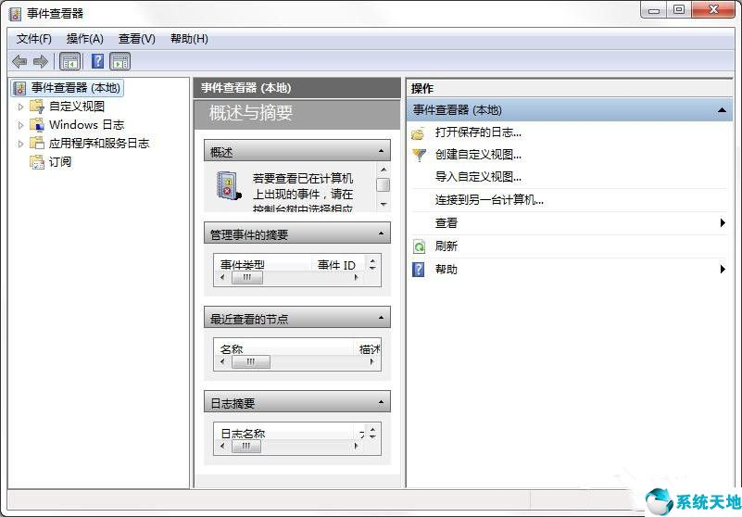Click the 概述 scrollbar down arrow

tap(384, 205)
